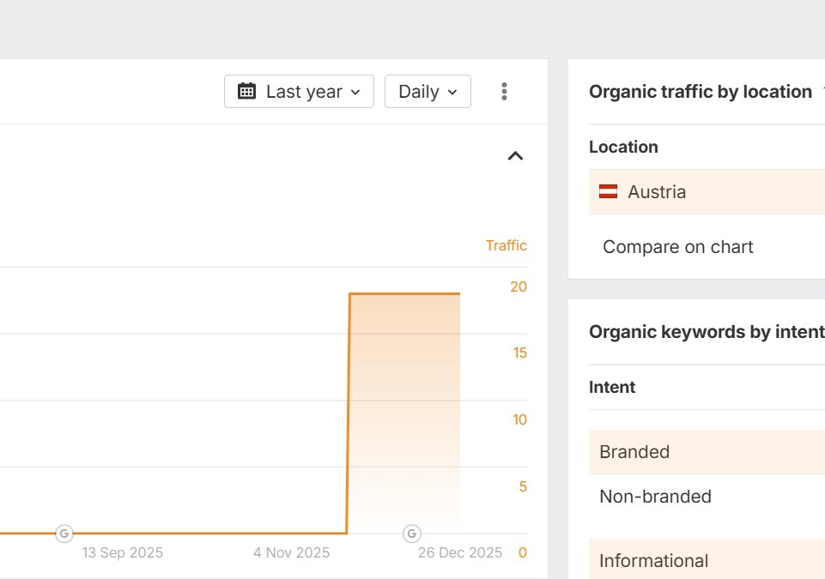Select the Non-branded intent row
825x579 pixels.
pos(704,497)
